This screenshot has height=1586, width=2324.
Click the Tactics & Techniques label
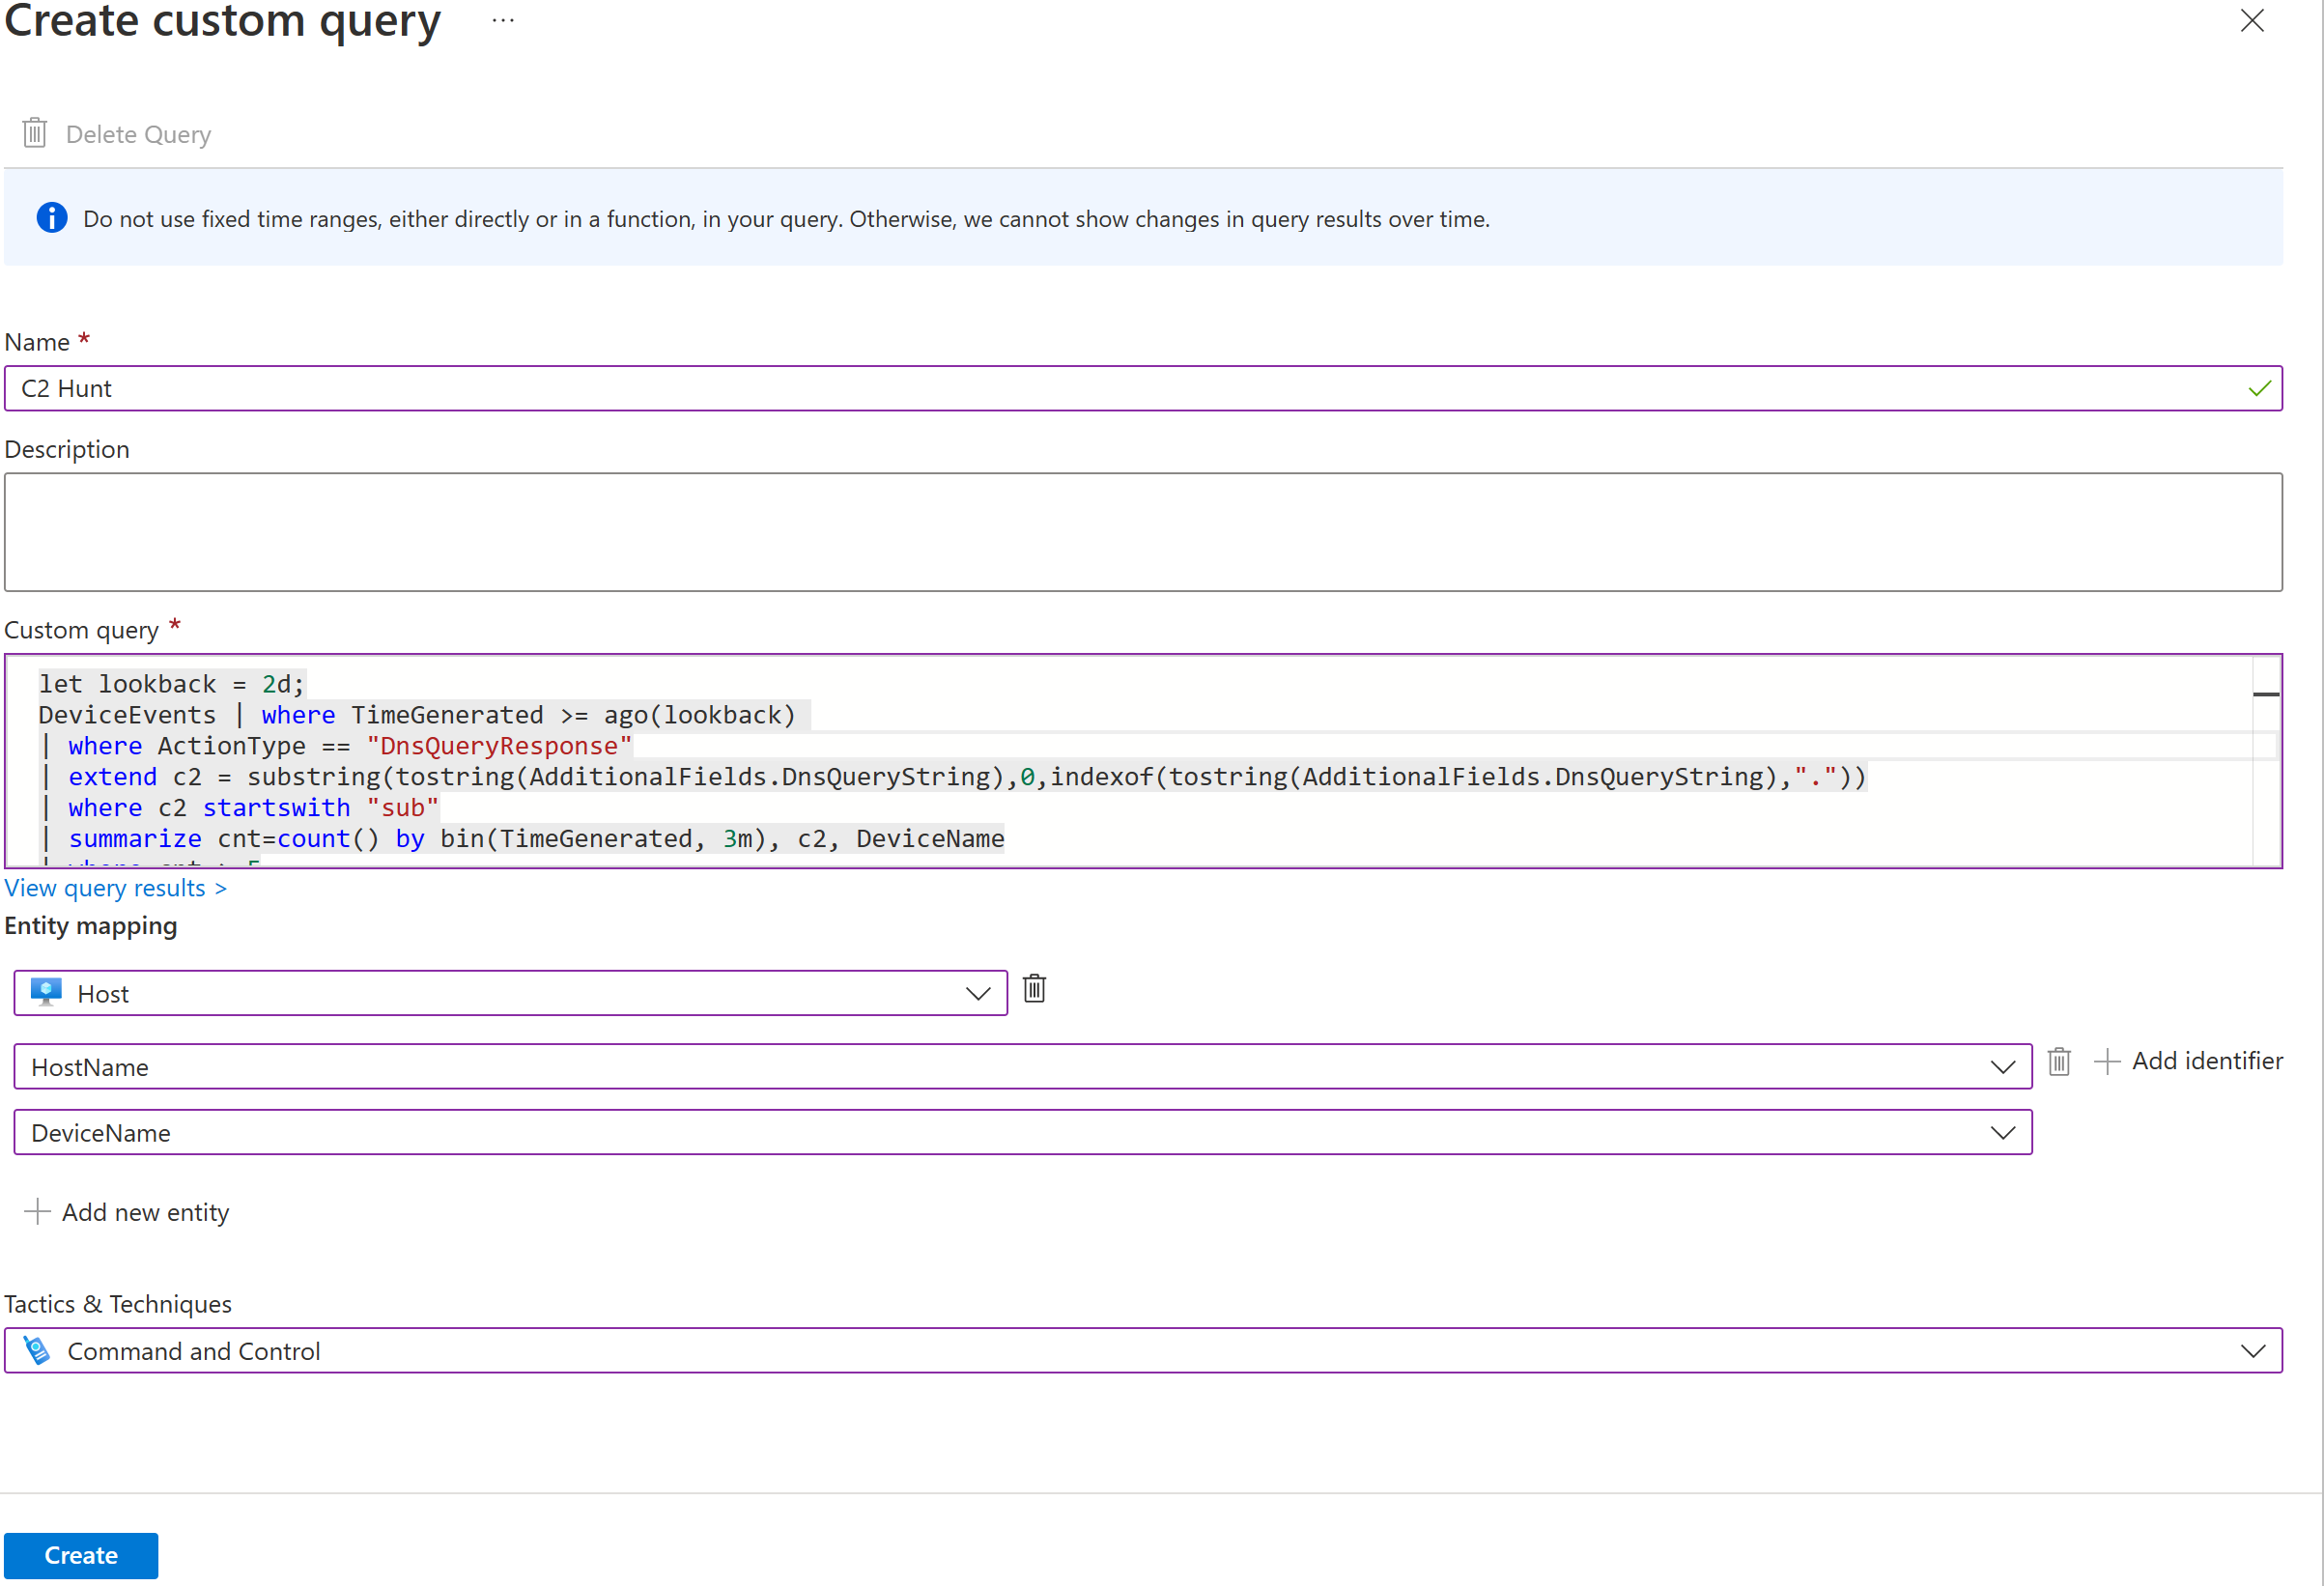(118, 1304)
